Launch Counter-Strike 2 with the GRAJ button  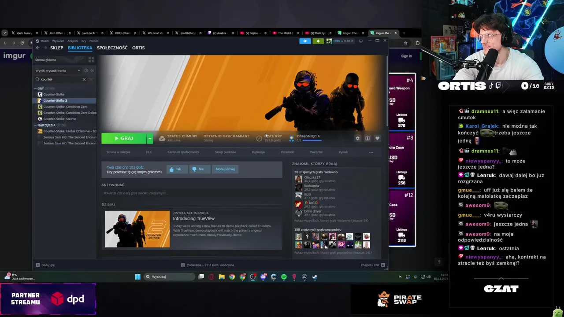pyautogui.click(x=124, y=138)
